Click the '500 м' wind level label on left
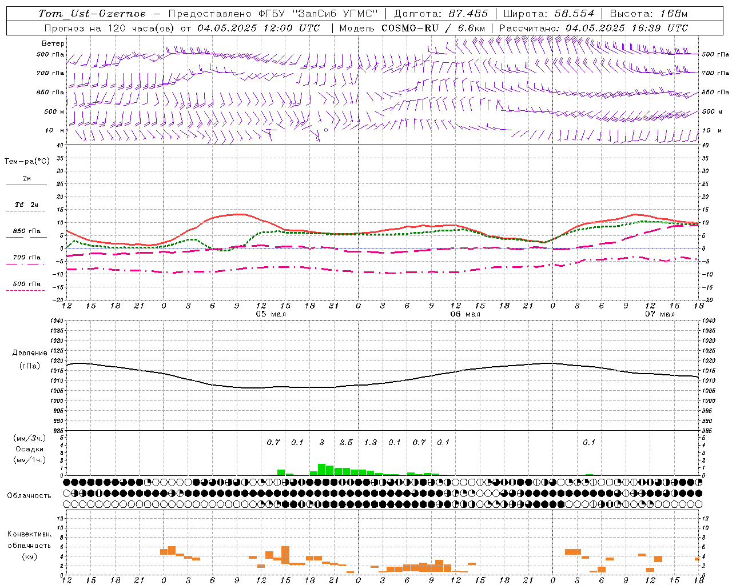Screen dimensions: 732x585 point(54,111)
